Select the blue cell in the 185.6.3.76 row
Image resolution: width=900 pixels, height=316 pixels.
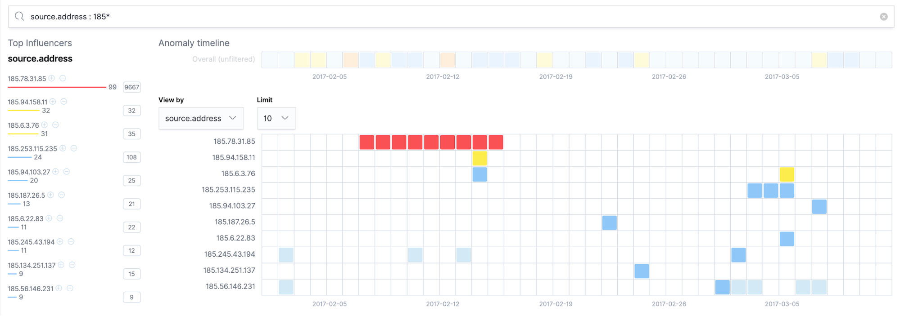click(x=480, y=174)
